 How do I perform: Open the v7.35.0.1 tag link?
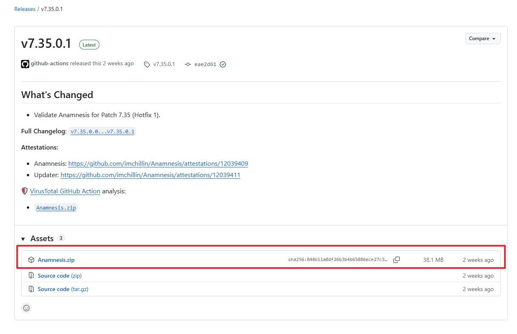point(164,64)
